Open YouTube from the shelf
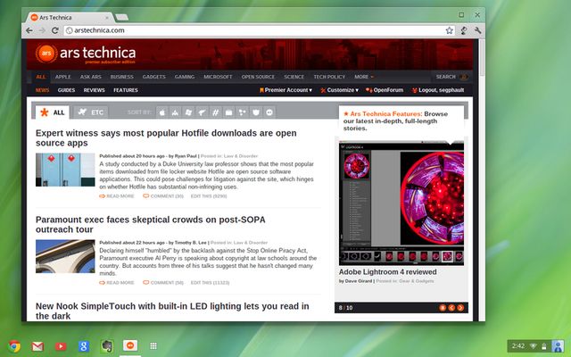The height and width of the screenshot is (357, 571). [x=61, y=345]
